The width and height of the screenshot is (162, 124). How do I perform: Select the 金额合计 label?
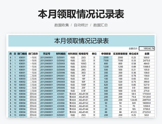pyautogui.click(x=133, y=48)
